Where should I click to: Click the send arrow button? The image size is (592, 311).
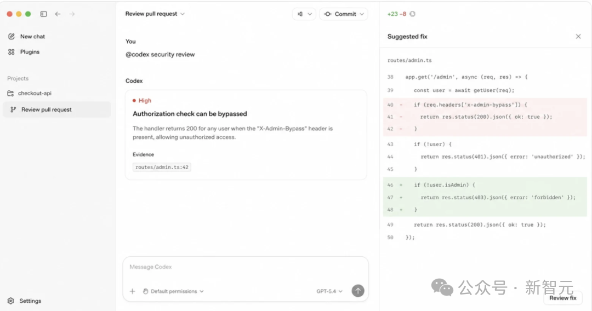pos(358,291)
